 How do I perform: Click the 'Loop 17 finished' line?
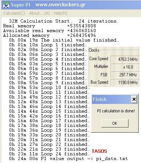point(49,121)
